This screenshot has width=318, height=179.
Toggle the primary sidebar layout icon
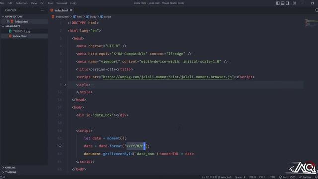pyautogui.click(x=278, y=3)
